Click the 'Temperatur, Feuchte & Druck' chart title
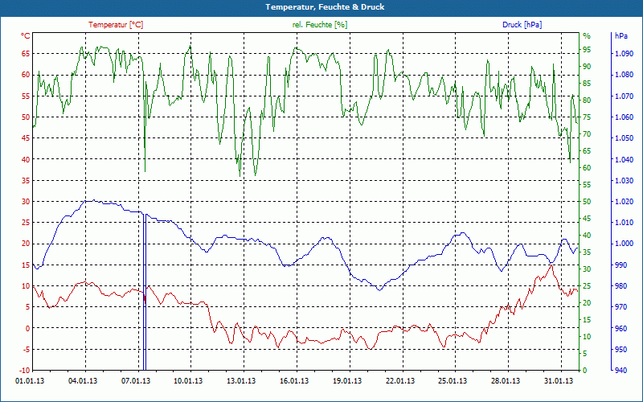 coord(325,7)
